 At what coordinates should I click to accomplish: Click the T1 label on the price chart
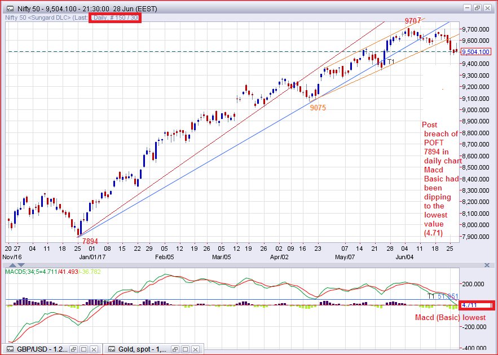pos(391,61)
